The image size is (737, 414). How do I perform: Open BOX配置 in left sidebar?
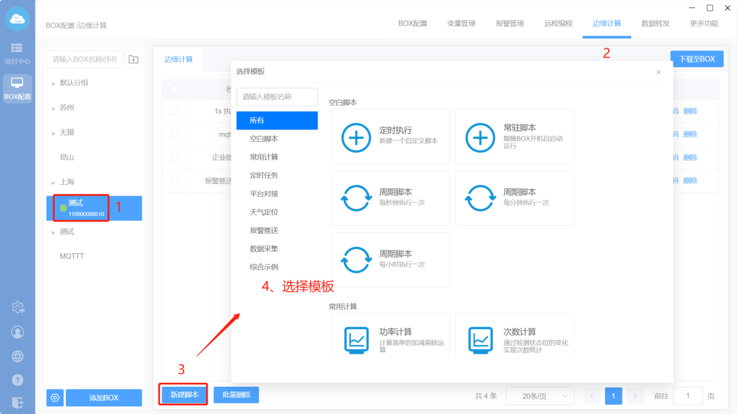click(x=17, y=88)
